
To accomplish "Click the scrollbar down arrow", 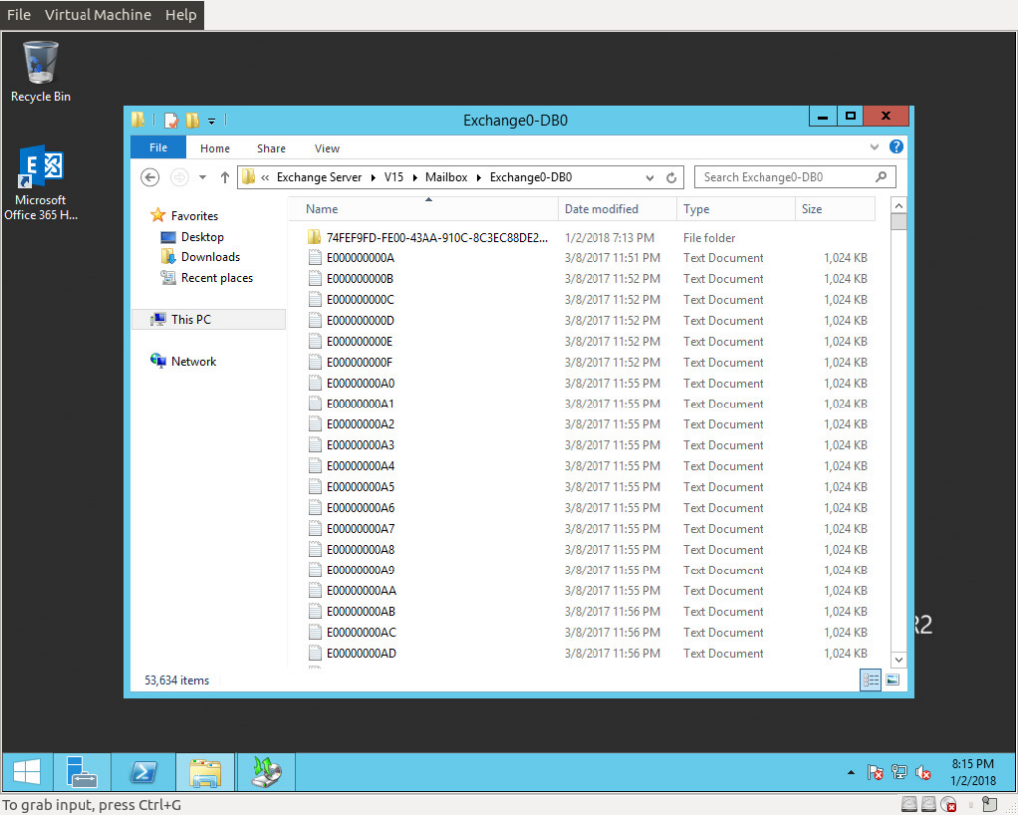I will (x=899, y=660).
